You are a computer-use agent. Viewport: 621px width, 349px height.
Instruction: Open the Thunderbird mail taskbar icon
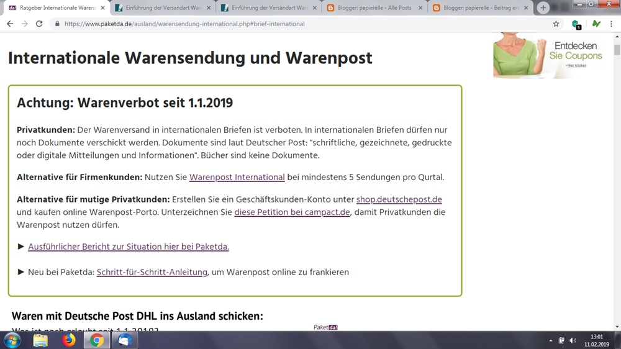pos(124,340)
